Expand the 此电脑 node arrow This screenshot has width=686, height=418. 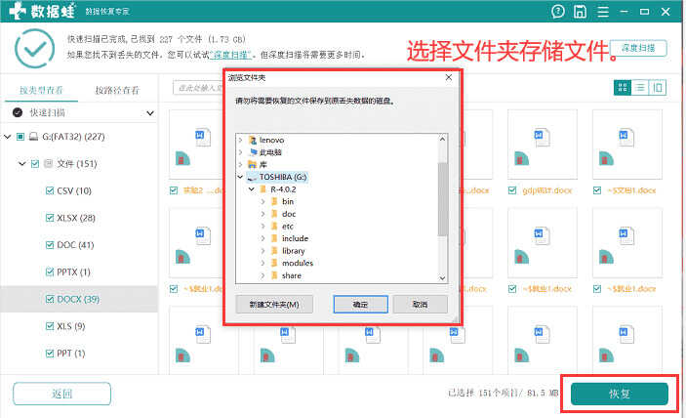240,152
